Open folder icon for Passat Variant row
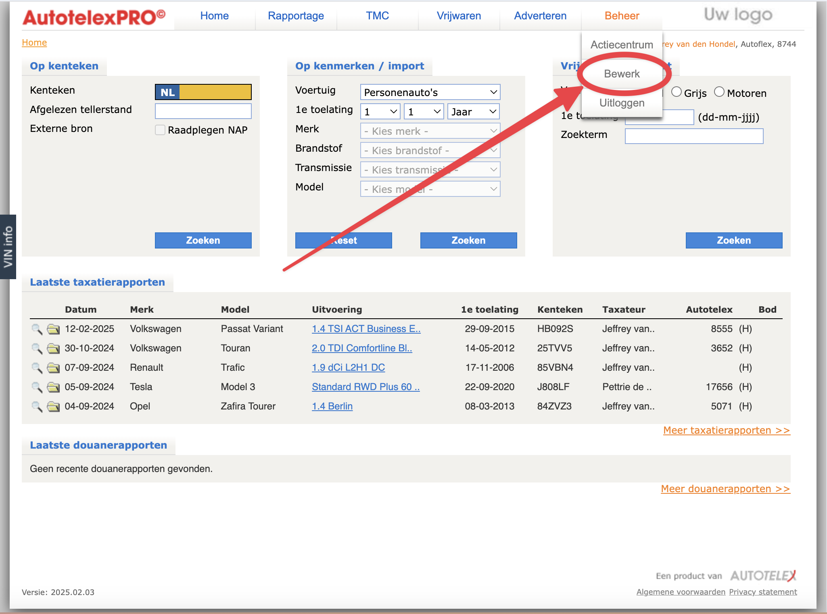827x614 pixels. (53, 329)
